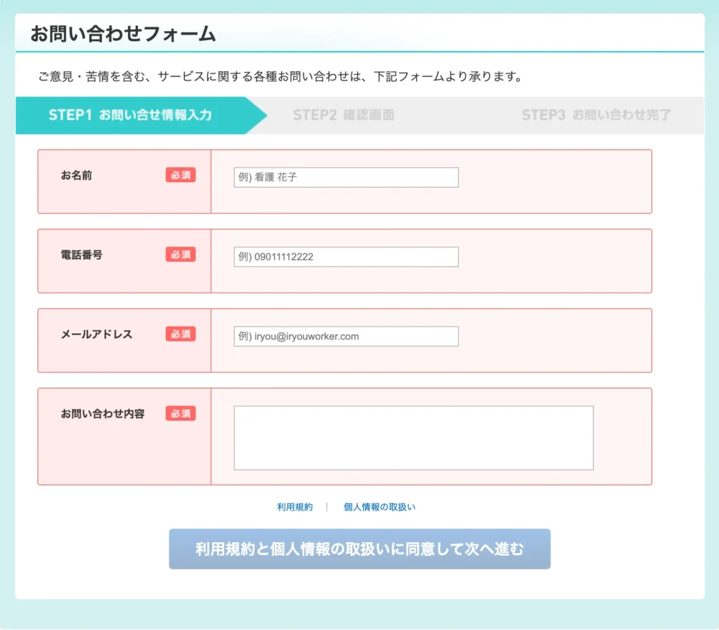Select the STEP1 お問い合せ情報入力 step
The height and width of the screenshot is (630, 719).
(x=141, y=115)
